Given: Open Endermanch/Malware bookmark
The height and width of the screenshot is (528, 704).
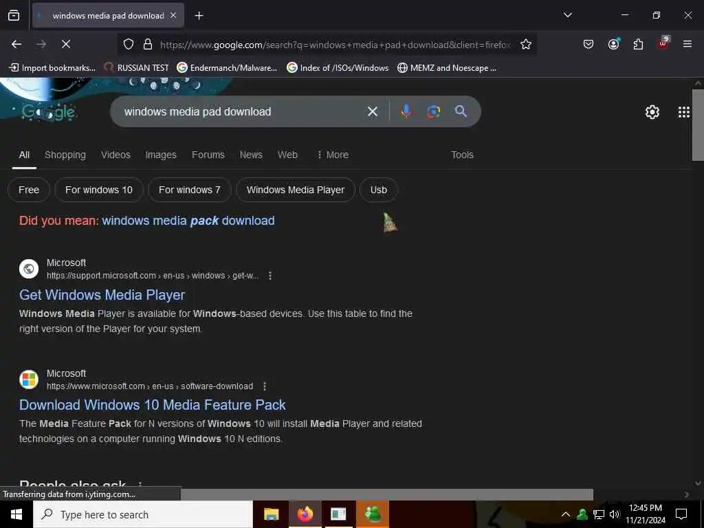Looking at the screenshot, I should tap(227, 68).
